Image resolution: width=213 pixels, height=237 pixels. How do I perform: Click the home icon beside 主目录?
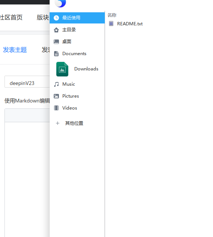coord(56,30)
